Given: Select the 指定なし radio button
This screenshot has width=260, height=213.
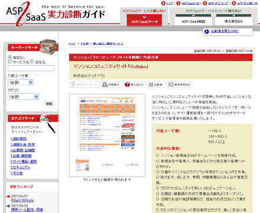Looking at the screenshot, I should point(9,57).
